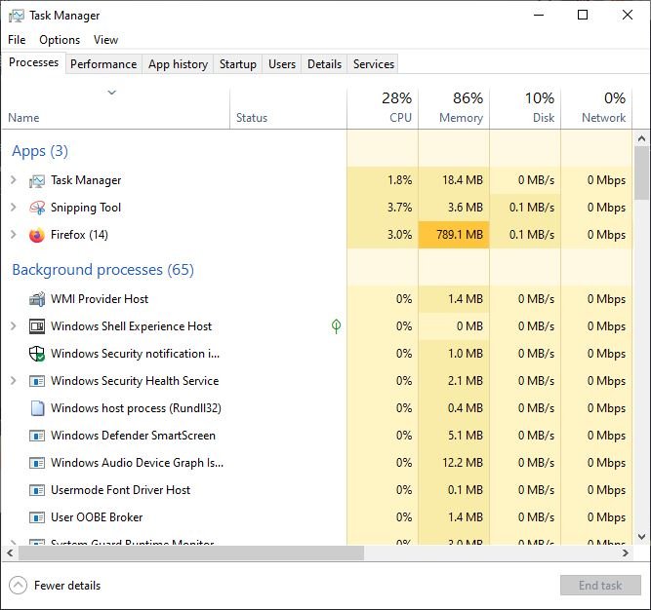Expand the Snipping Tool process entry

point(13,208)
